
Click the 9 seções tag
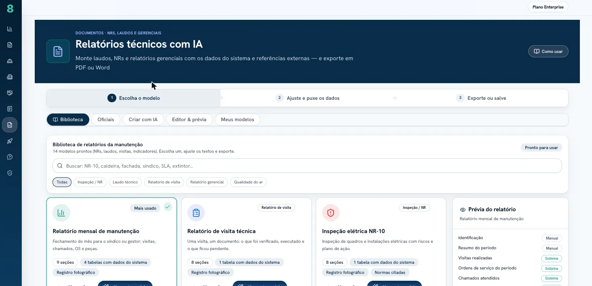click(65, 262)
